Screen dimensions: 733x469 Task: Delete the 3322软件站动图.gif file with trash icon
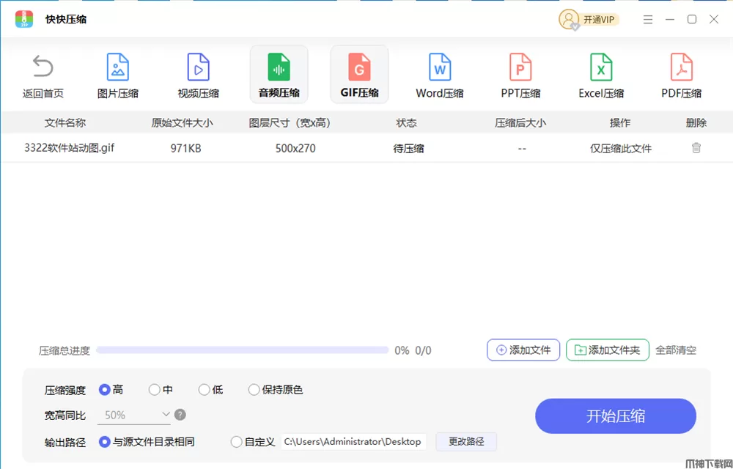(696, 148)
